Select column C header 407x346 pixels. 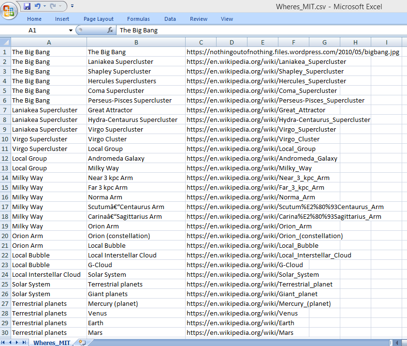pos(201,43)
